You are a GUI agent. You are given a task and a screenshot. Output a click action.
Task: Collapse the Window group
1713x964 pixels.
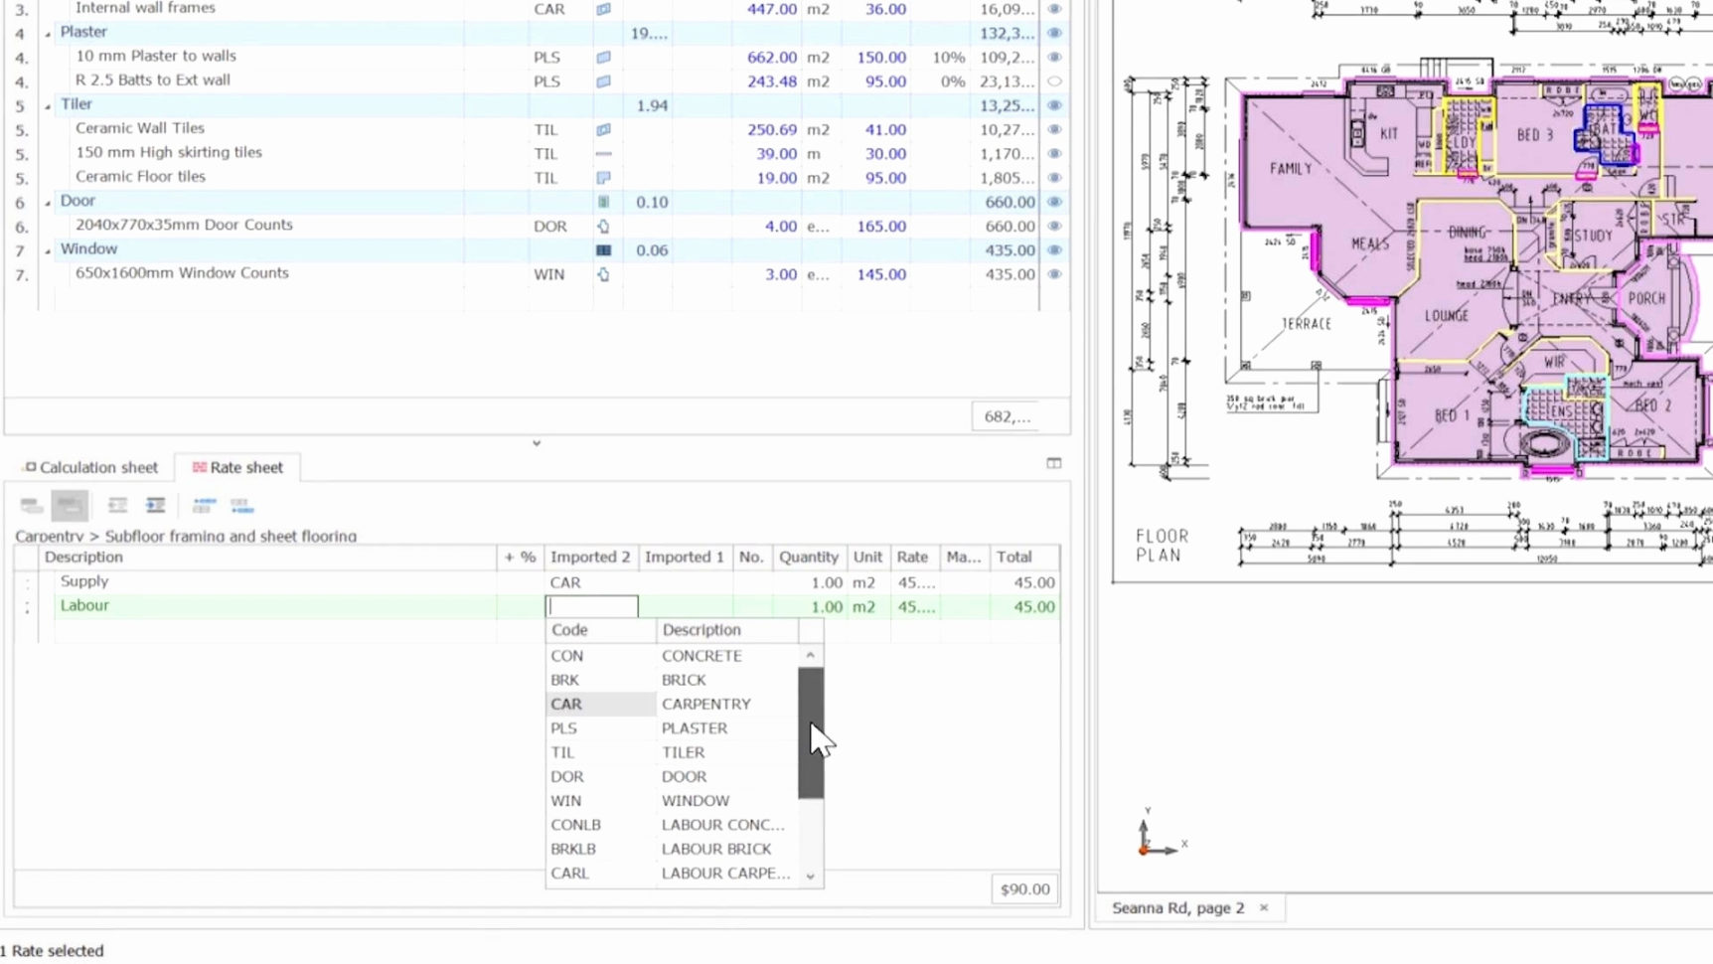(x=48, y=251)
